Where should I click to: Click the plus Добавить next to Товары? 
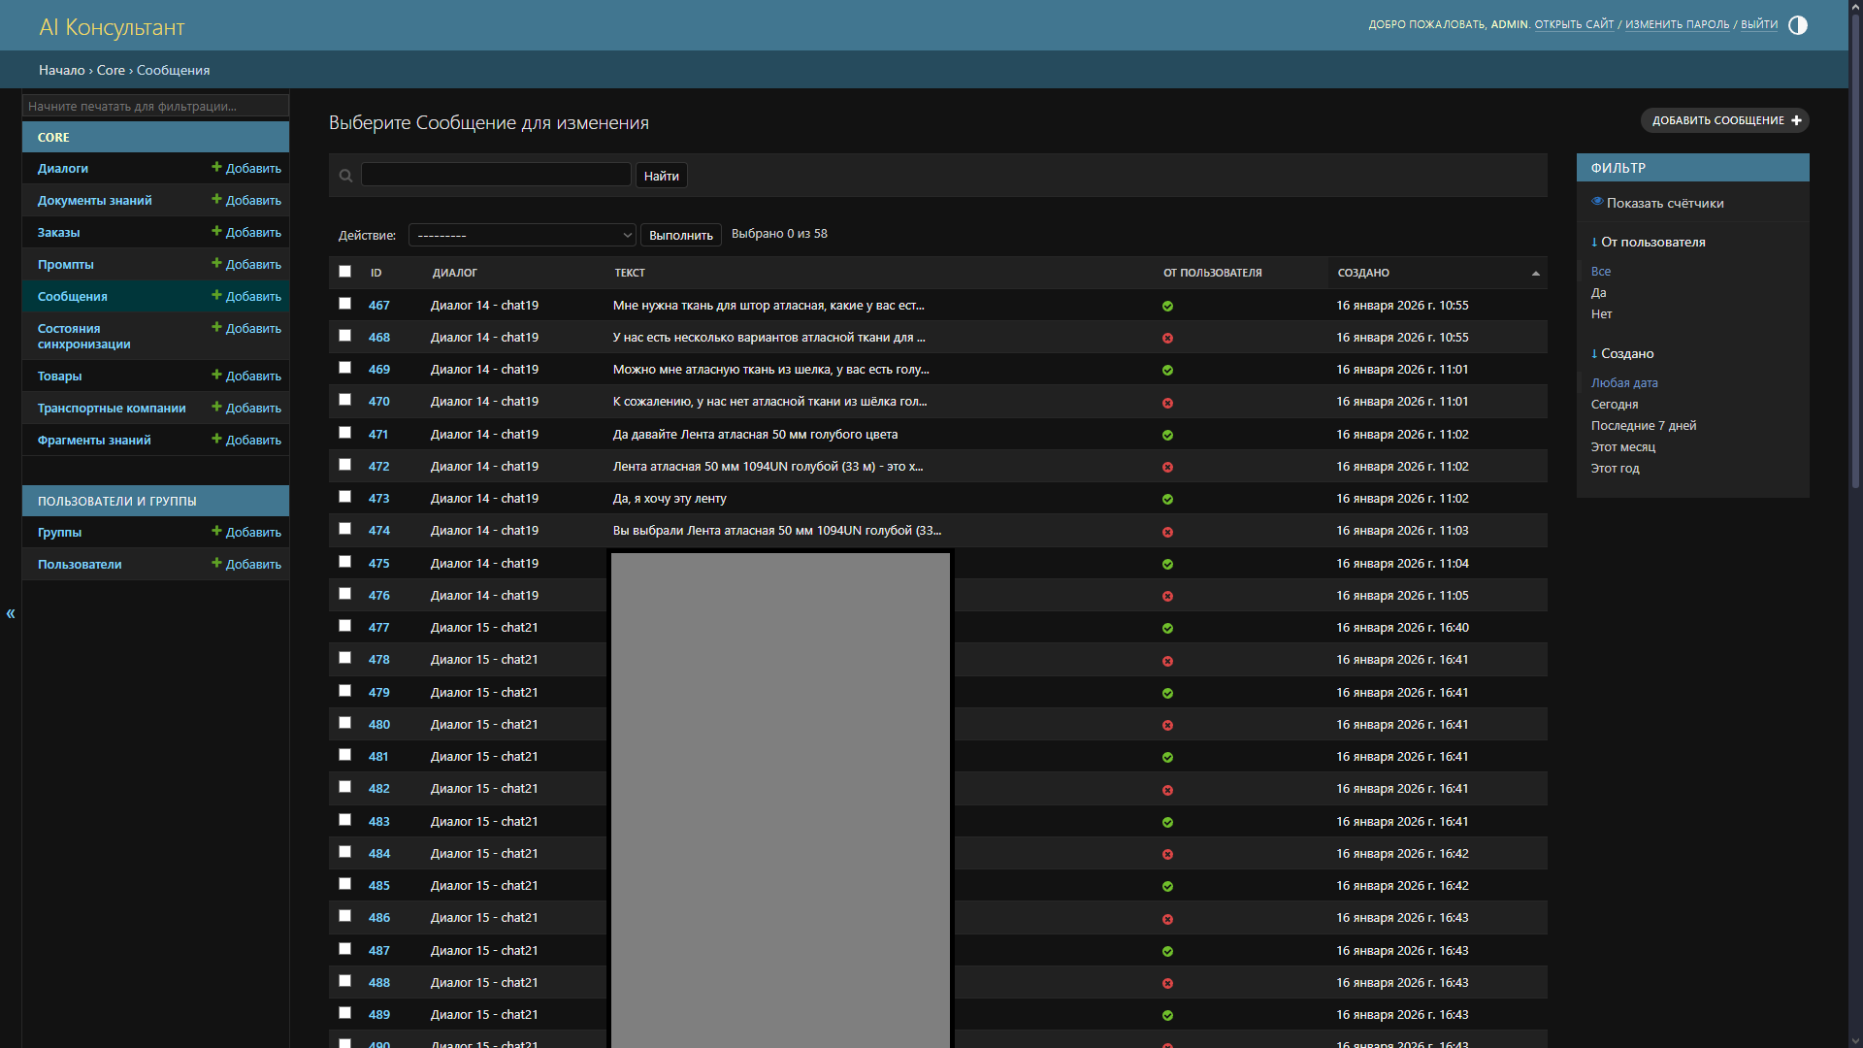[x=246, y=376]
